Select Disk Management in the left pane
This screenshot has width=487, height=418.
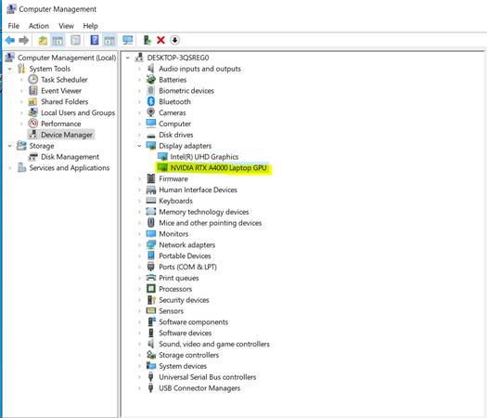click(70, 157)
